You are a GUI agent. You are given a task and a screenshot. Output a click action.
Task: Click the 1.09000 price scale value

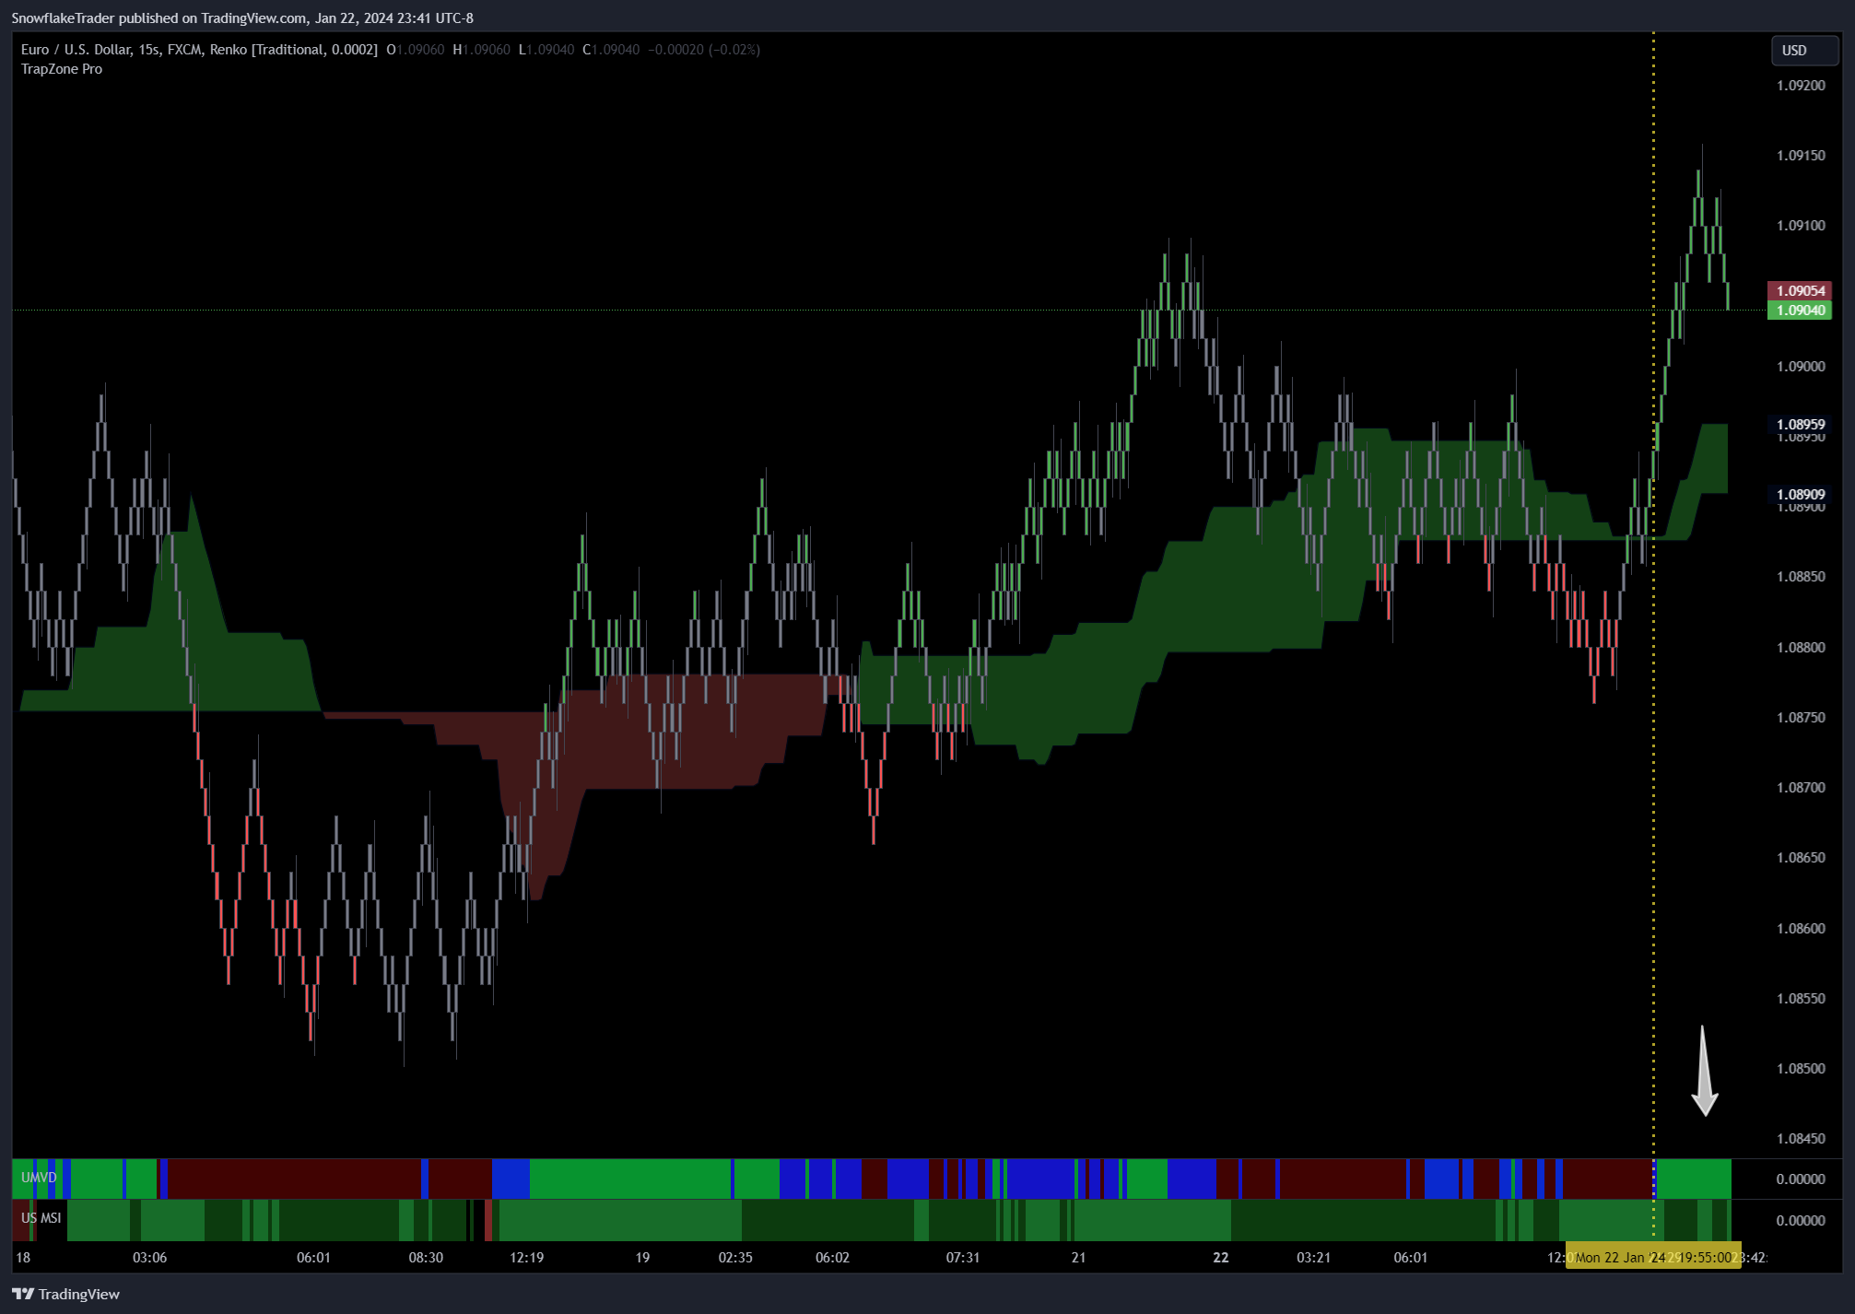coord(1801,367)
